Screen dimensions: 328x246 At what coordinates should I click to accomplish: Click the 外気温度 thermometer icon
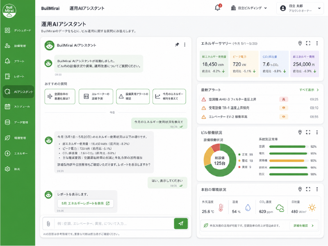(x=221, y=208)
